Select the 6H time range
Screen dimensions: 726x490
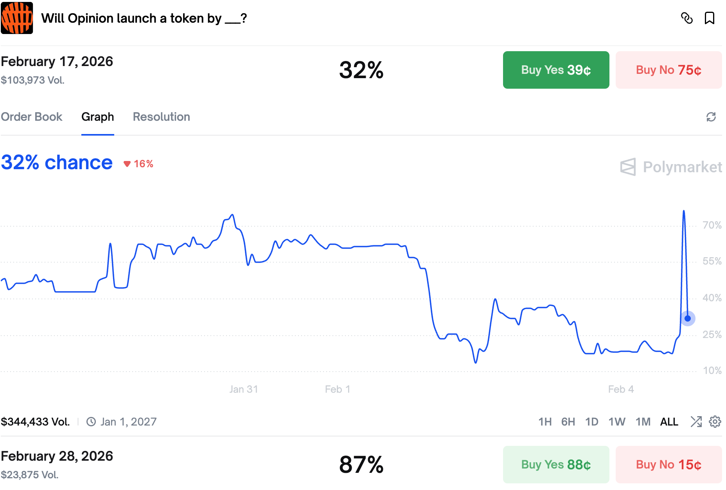click(x=568, y=422)
